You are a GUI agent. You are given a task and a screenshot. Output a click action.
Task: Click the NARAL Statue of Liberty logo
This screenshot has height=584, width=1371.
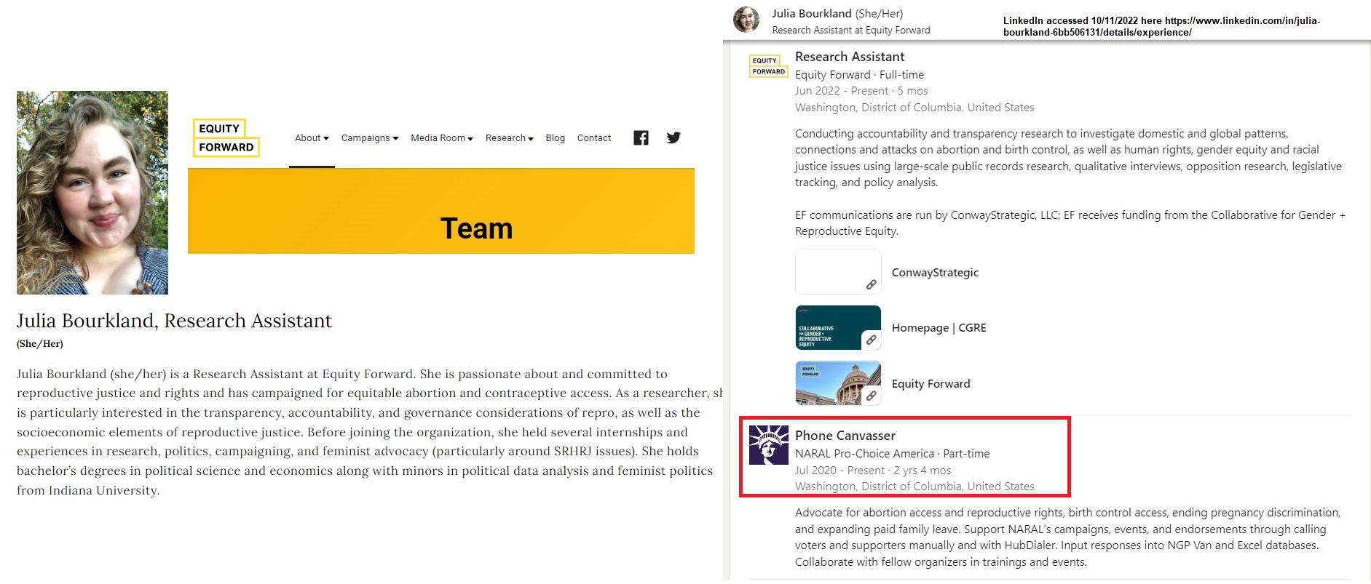768,445
